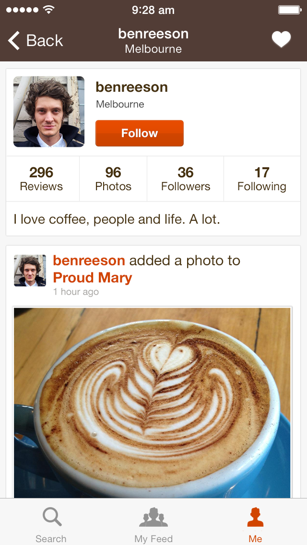Screen dimensions: 307x545
Task: Tap the bio text about coffee
Action: 117,220
